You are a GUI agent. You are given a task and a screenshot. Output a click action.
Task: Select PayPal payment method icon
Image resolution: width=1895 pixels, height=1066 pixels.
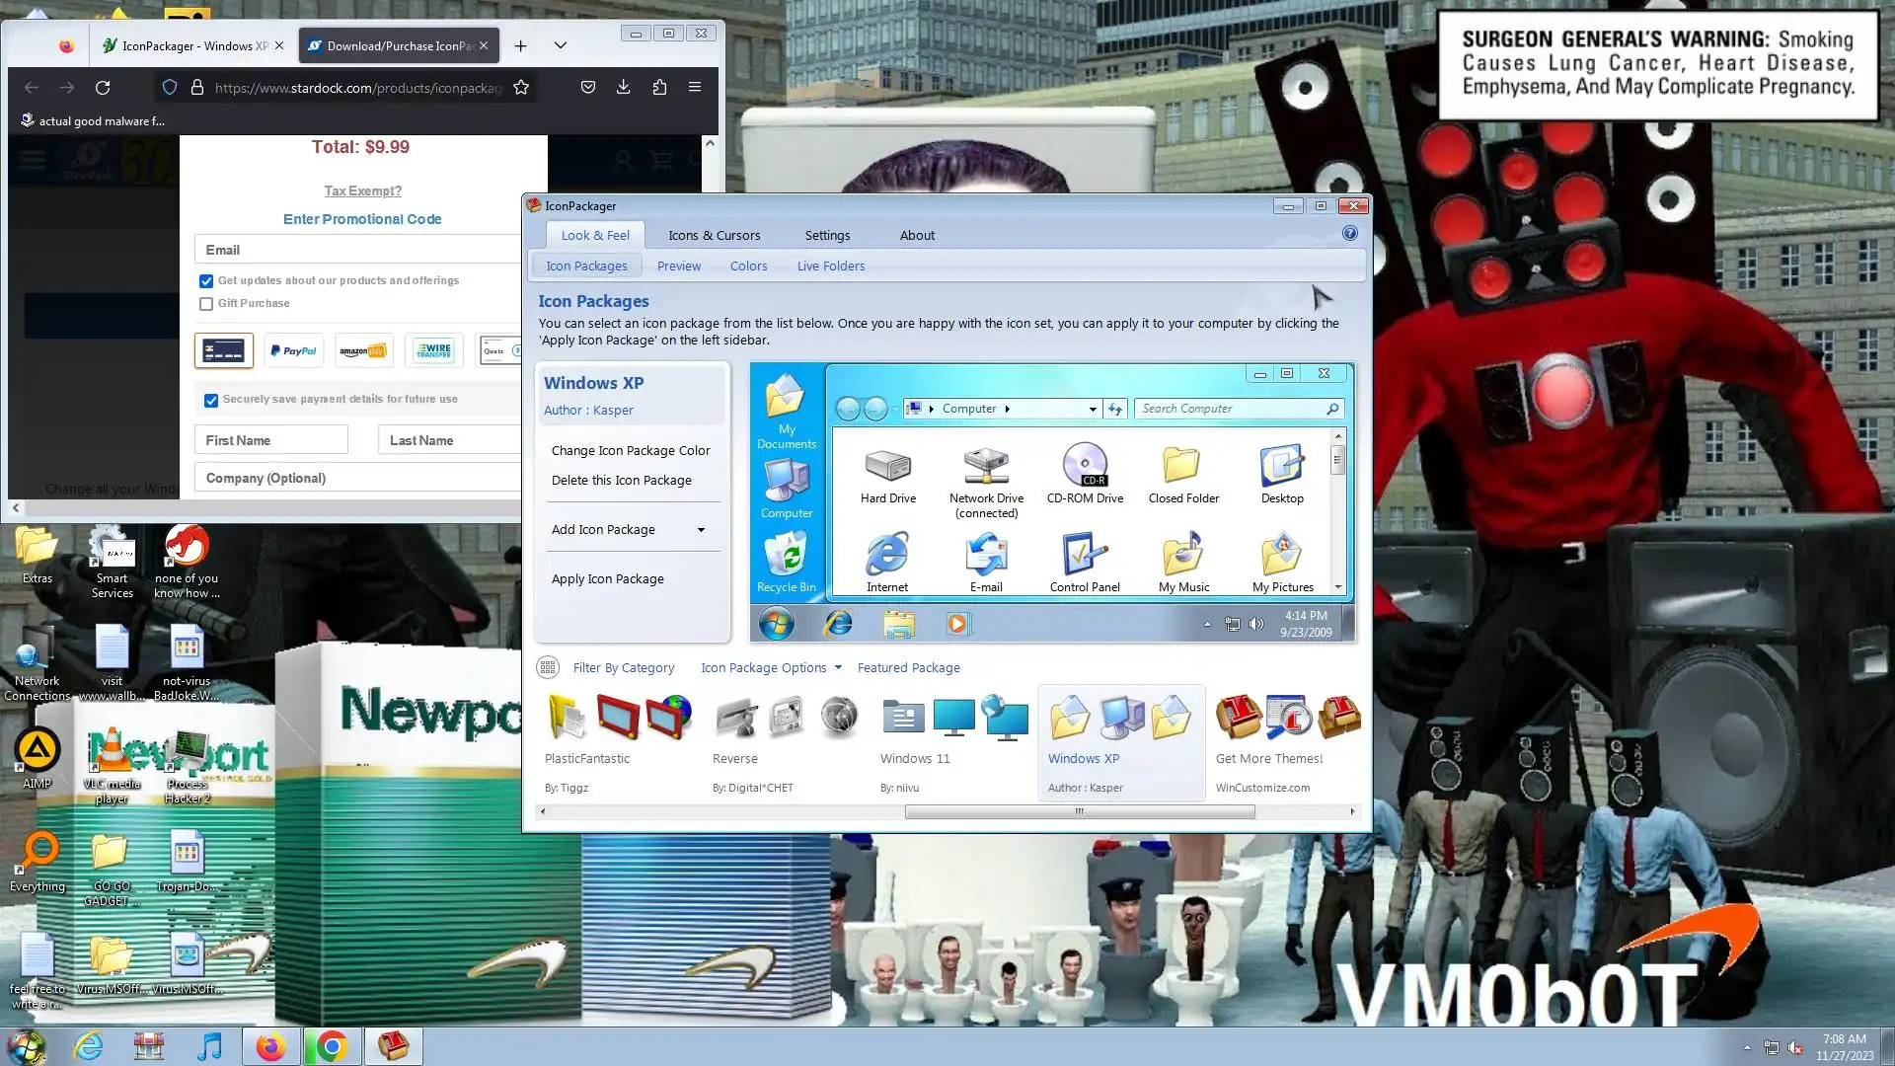click(293, 350)
